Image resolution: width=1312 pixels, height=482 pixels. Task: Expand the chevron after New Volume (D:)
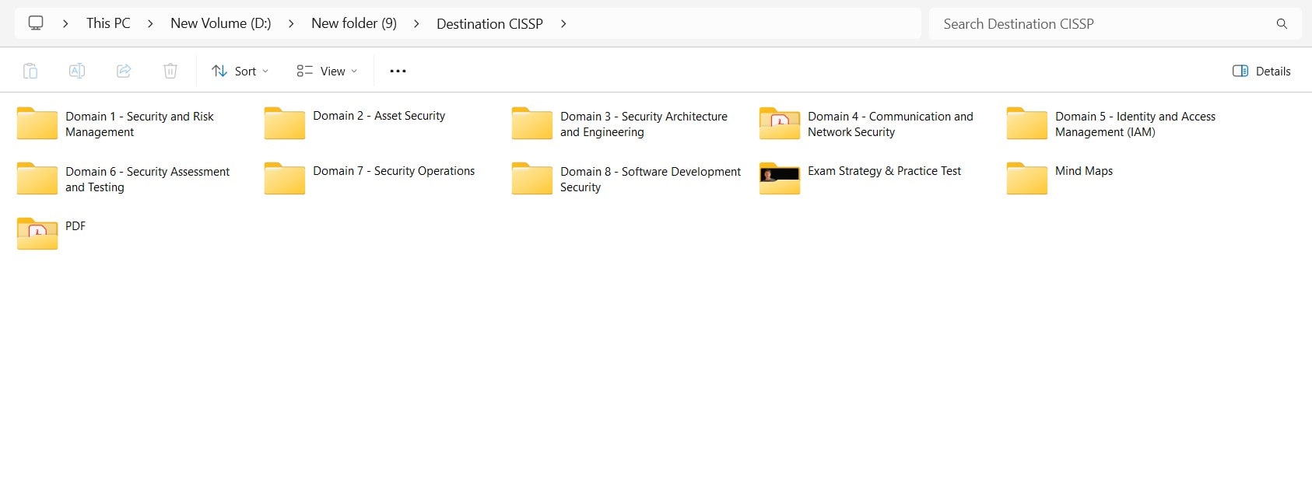(291, 24)
